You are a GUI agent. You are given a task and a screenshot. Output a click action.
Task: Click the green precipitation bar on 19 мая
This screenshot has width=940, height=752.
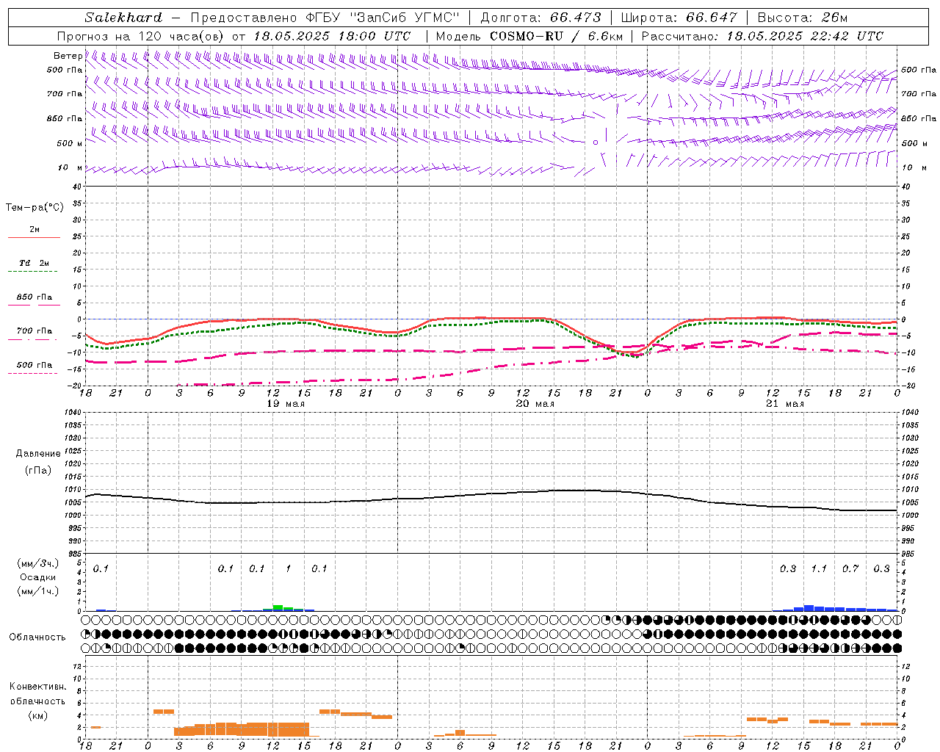coord(278,607)
